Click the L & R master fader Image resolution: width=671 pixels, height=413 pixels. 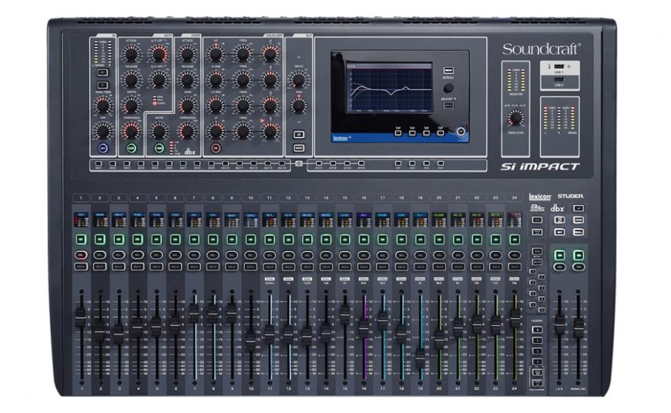click(559, 324)
